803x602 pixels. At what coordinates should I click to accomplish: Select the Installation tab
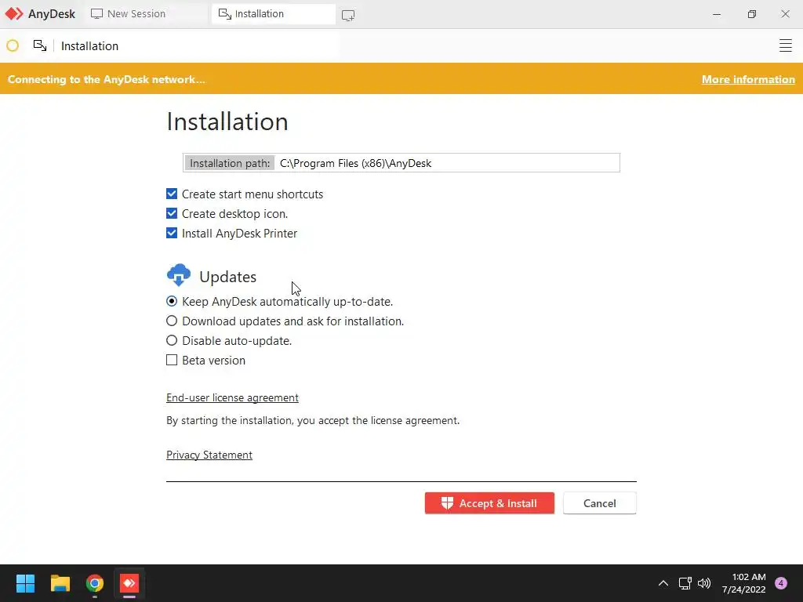click(x=274, y=14)
